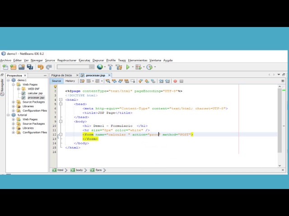Screen dimensions: 289x216
Task: Open the Herramientas menu
Action: 138,60
